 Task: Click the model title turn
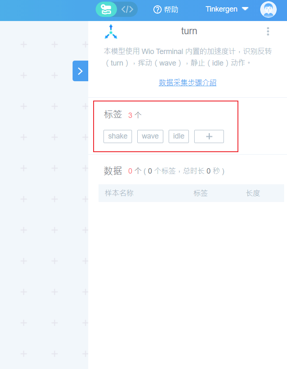point(189,31)
